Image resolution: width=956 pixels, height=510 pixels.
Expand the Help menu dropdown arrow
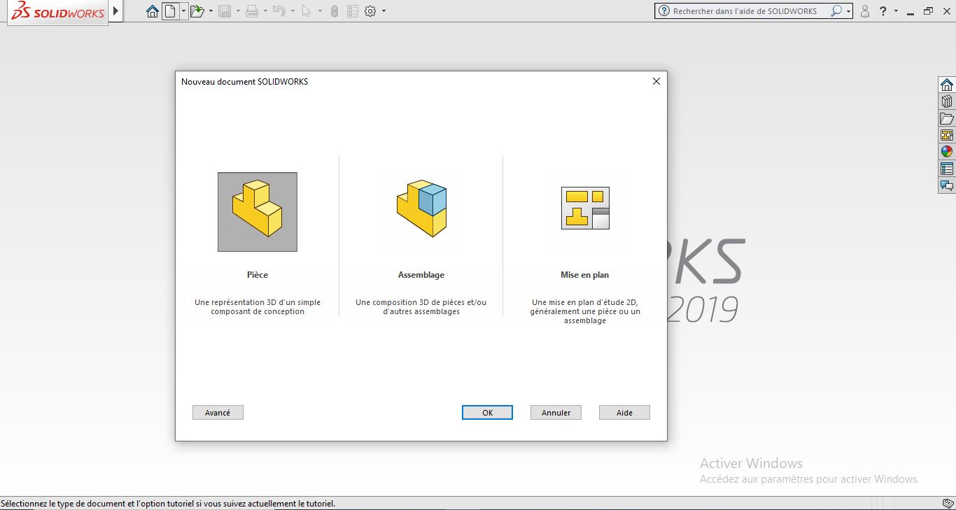pyautogui.click(x=896, y=11)
